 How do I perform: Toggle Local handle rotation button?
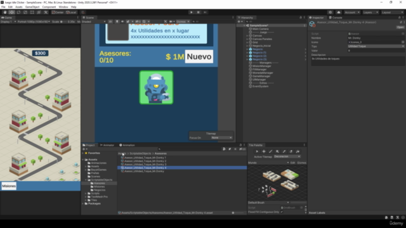[x=71, y=13]
